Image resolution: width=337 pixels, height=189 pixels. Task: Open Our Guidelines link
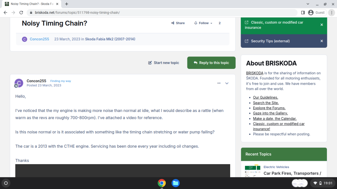tap(266, 98)
